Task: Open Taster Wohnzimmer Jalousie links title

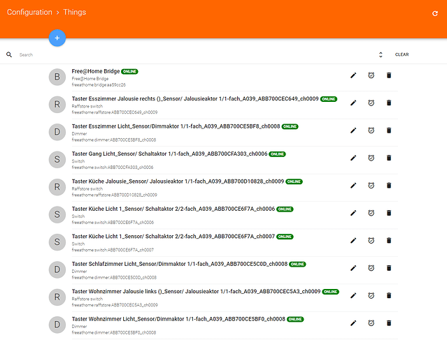Action: [x=196, y=292]
